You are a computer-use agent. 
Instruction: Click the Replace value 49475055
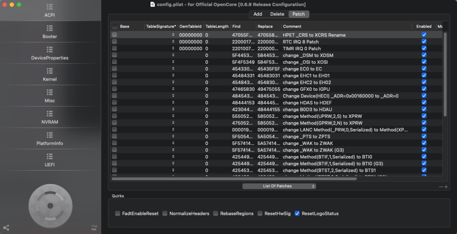(269, 89)
